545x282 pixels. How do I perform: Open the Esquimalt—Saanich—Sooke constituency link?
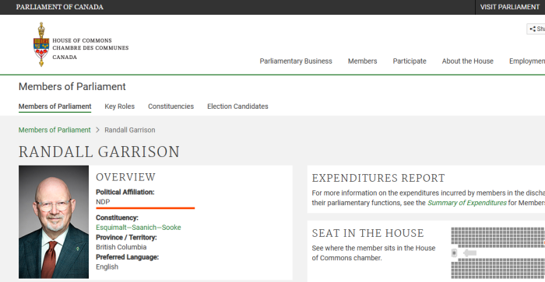click(139, 228)
